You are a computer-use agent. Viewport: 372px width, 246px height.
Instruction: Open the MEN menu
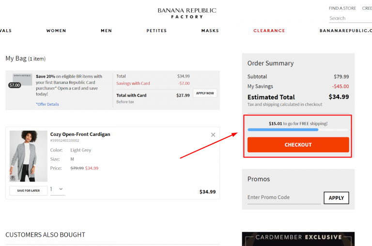tap(106, 31)
